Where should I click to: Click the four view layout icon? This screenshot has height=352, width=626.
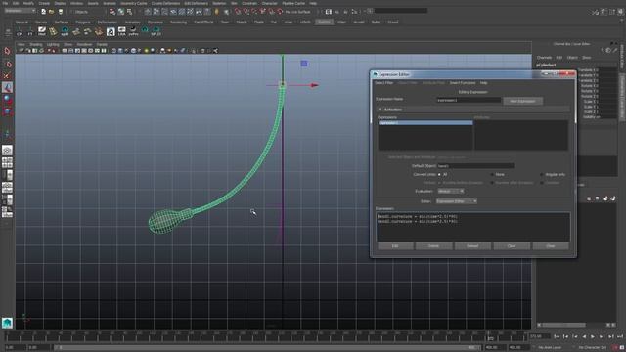coord(7,162)
